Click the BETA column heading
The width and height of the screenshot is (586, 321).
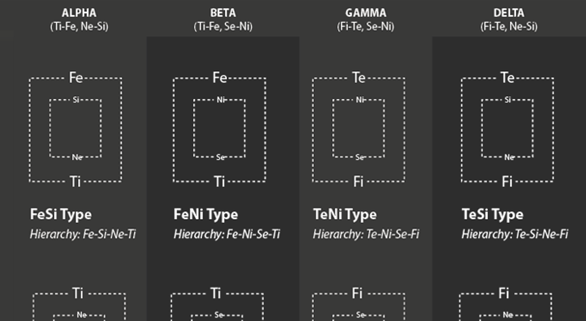pyautogui.click(x=223, y=12)
